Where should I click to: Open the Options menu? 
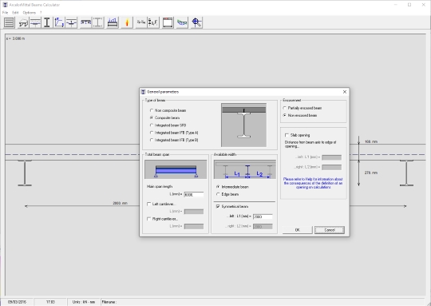(x=30, y=13)
